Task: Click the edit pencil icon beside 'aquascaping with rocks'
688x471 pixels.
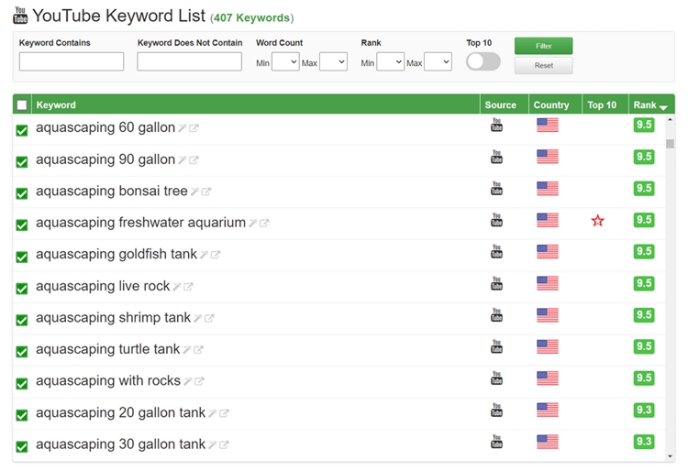Action: point(187,381)
